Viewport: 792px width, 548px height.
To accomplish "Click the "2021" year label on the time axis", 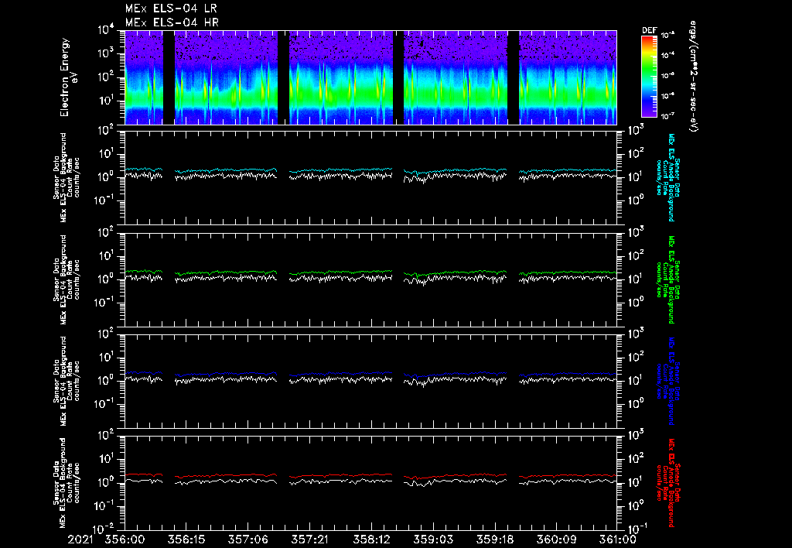I will 80,539.
